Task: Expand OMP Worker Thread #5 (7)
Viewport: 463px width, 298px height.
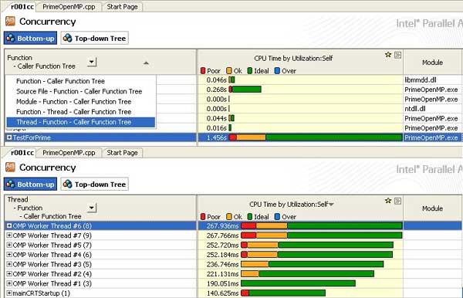Action: 9,245
